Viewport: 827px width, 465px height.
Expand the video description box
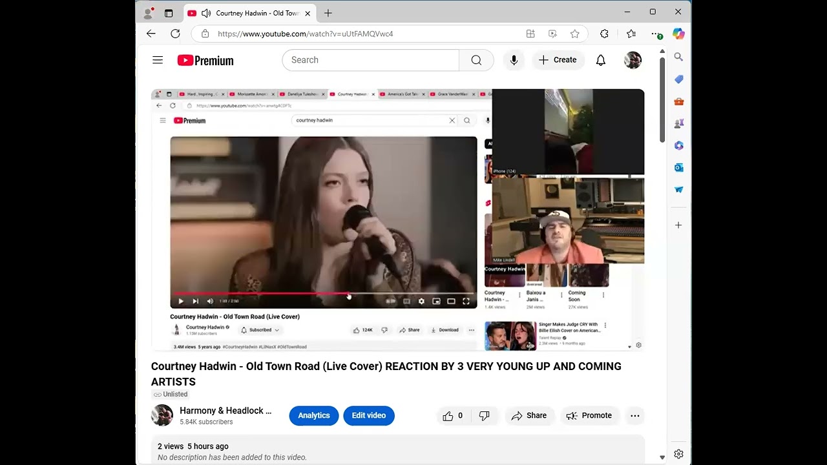[398, 450]
